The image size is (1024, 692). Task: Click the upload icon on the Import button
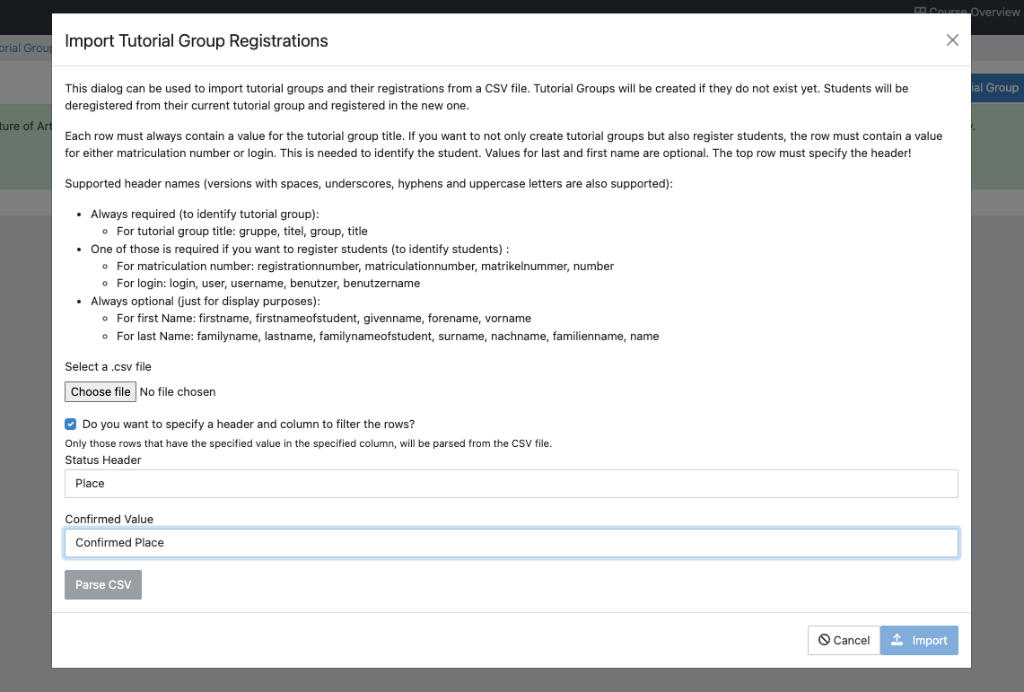[897, 640]
